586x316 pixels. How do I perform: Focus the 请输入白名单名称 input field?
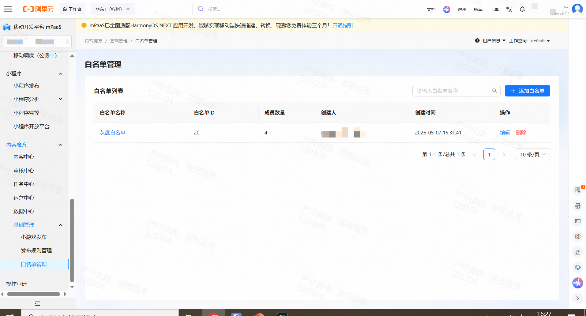(450, 91)
